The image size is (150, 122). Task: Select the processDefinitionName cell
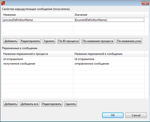[38, 20]
